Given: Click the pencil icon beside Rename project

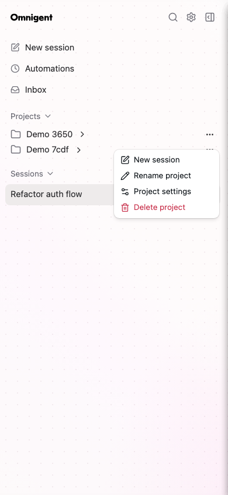Looking at the screenshot, I should [125, 176].
